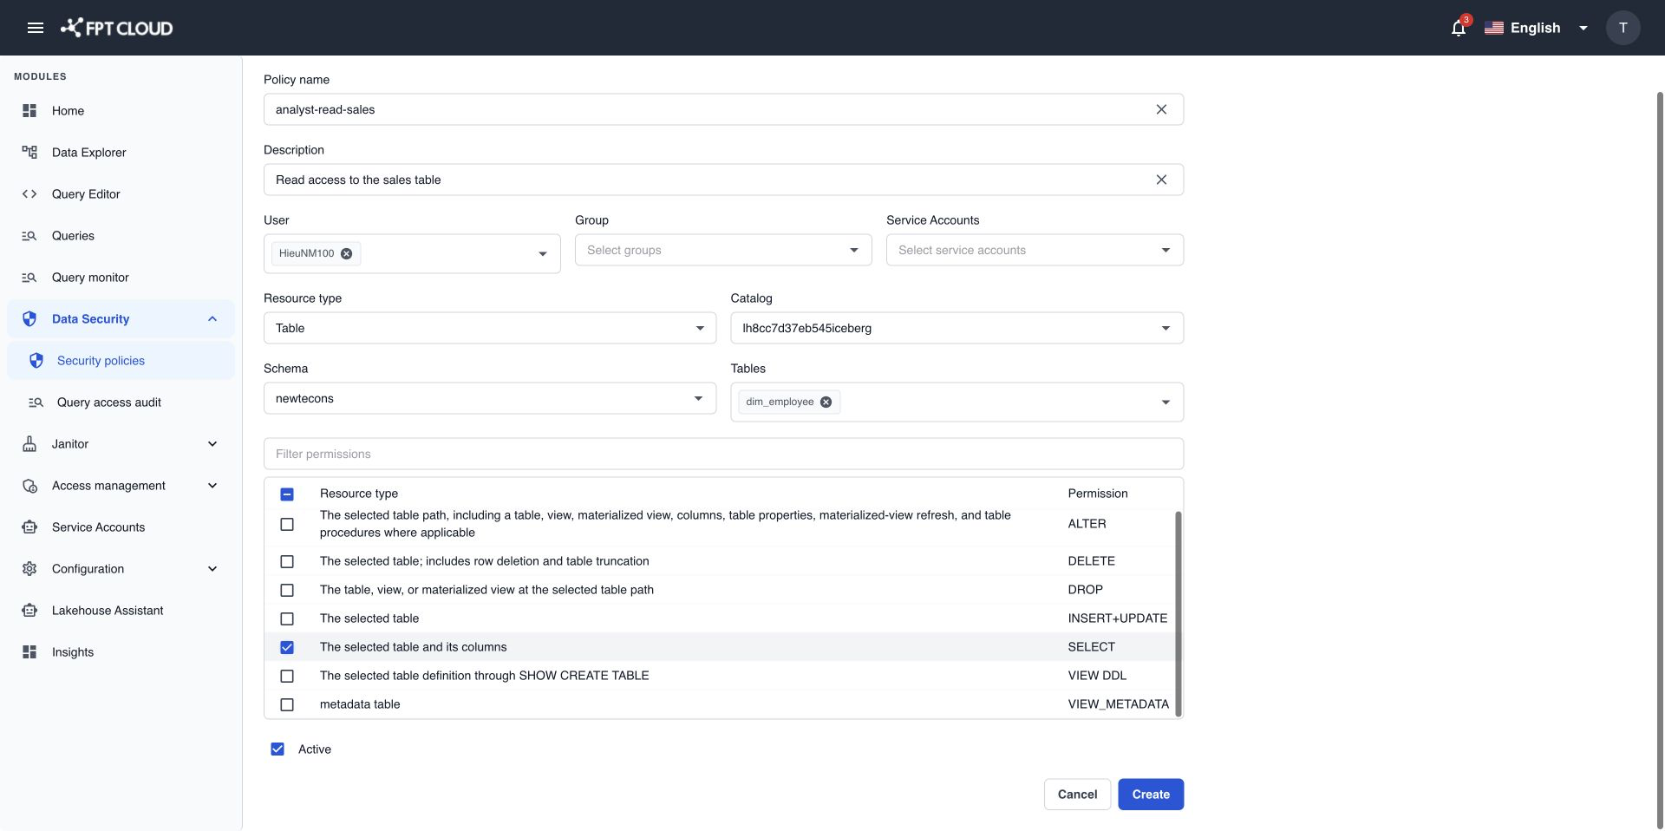Screen dimensions: 1665x831
Task: Click the Home dashboard icon
Action: (x=29, y=111)
